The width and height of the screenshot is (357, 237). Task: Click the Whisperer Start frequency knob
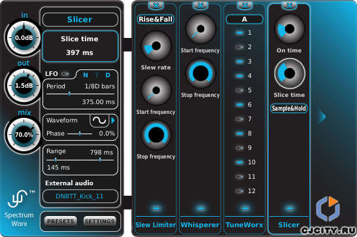click(200, 29)
